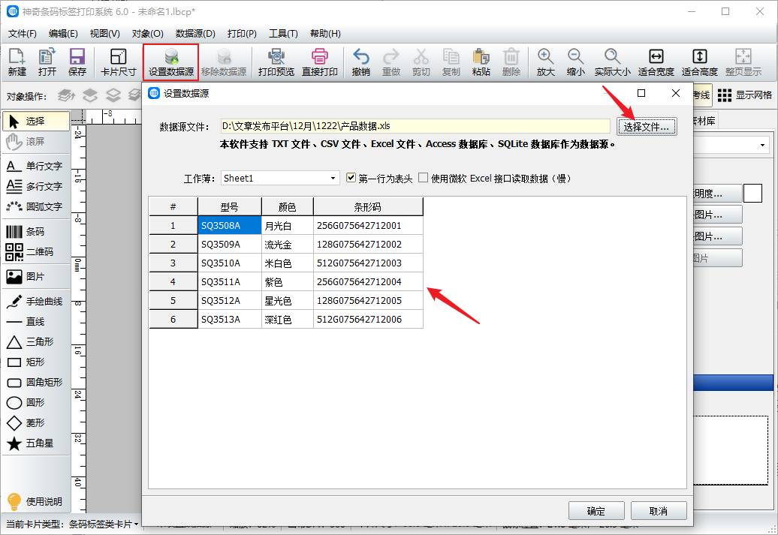Select the 圆角矩形 rounded rectangle tool

click(36, 382)
